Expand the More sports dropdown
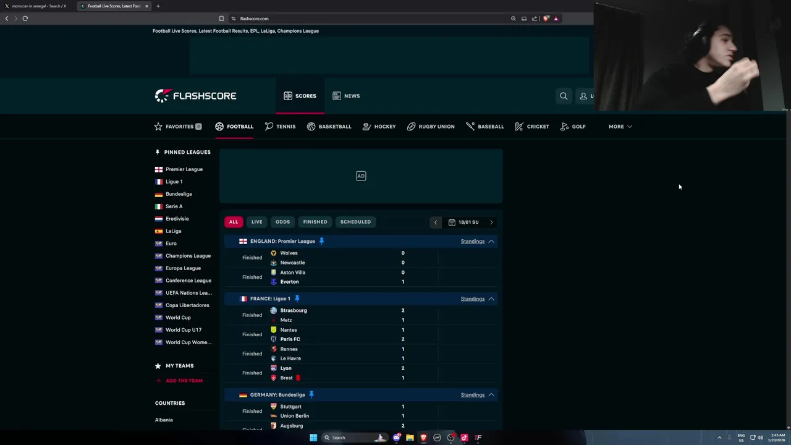 tap(620, 126)
